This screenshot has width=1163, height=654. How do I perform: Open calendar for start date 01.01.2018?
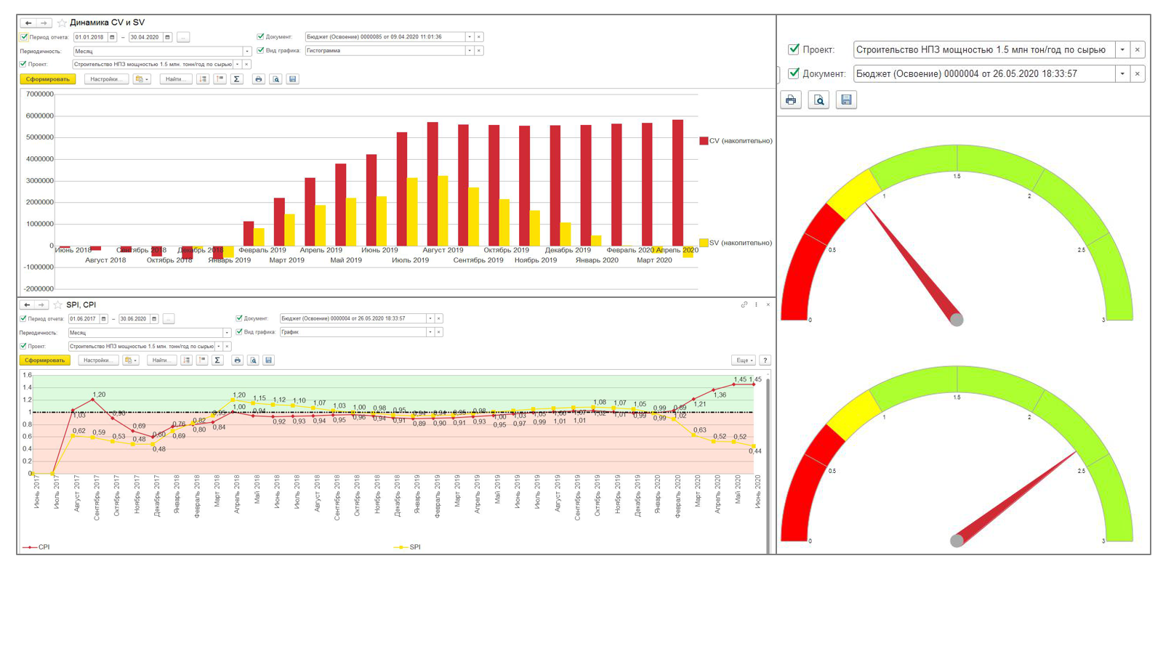coord(112,37)
